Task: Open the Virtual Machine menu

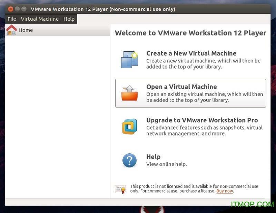Action: 40,19
